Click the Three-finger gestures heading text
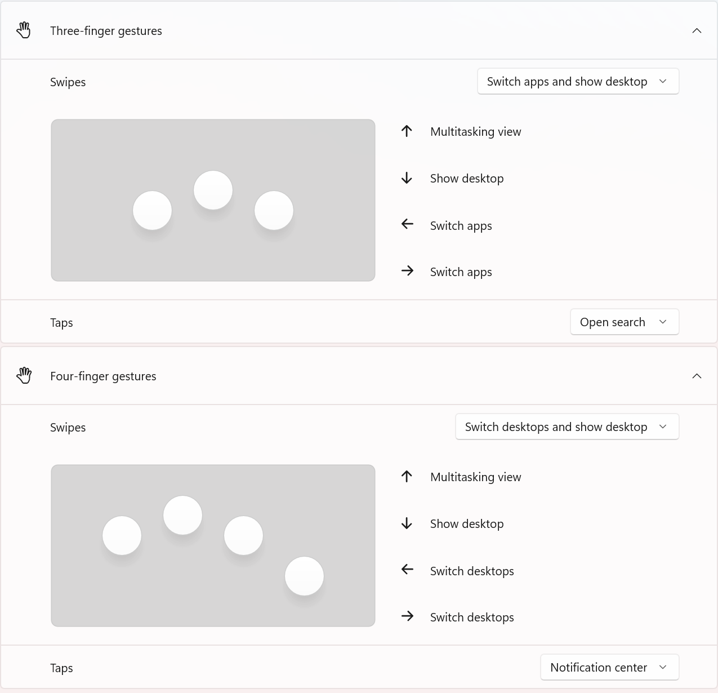The height and width of the screenshot is (693, 718). click(x=106, y=31)
